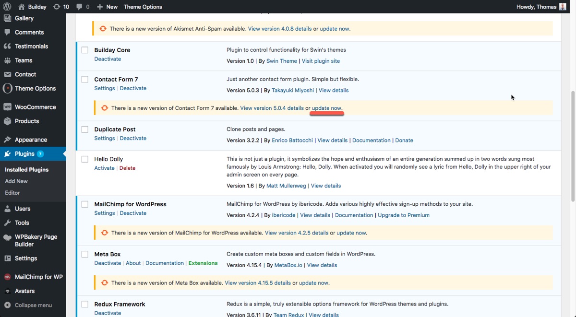Click the Products sidebar icon
576x317 pixels.
tap(7, 121)
